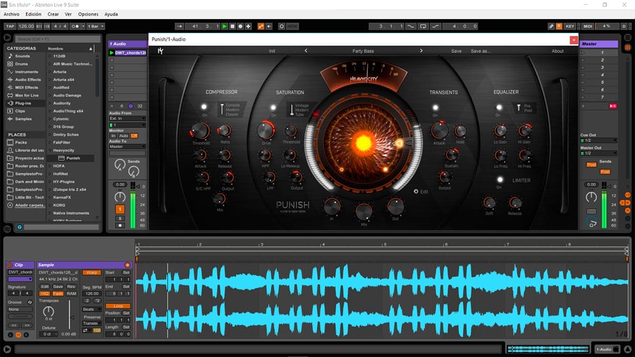Go to the previous Punish preset
The width and height of the screenshot is (635, 357).
coord(306,51)
